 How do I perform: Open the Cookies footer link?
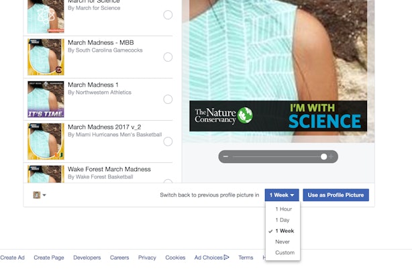pyautogui.click(x=175, y=258)
